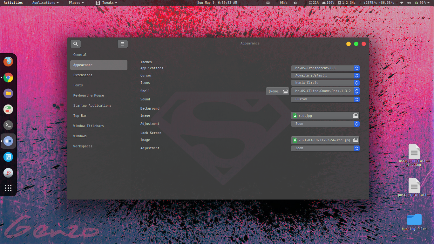Click the search icon in Tweaks header
The width and height of the screenshot is (434, 244).
(x=76, y=44)
